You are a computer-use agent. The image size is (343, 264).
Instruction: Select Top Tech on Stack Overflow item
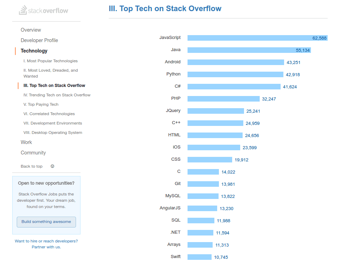point(54,86)
